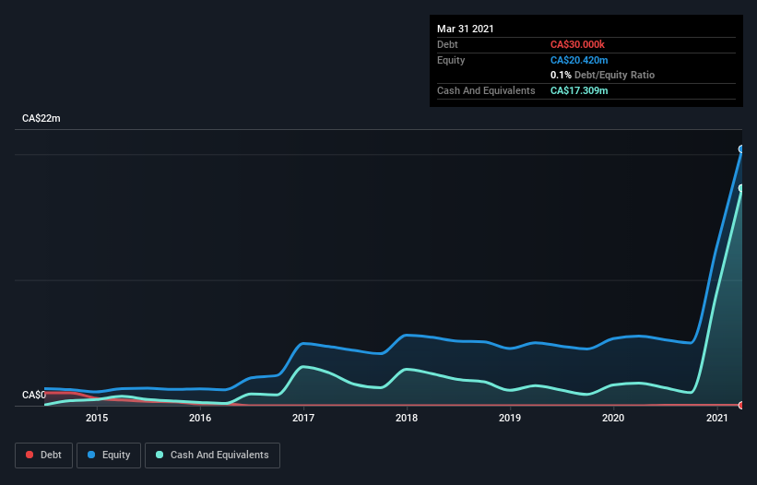757x485 pixels.
Task: Click the Cash And Equivalents tooltip row label
Action: pyautogui.click(x=486, y=90)
